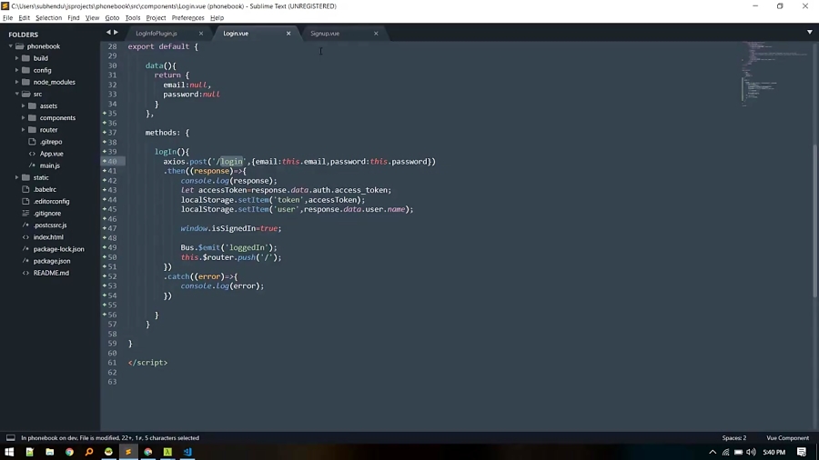Open the Preferences menu
Screen dimensions: 819x460
[187, 18]
